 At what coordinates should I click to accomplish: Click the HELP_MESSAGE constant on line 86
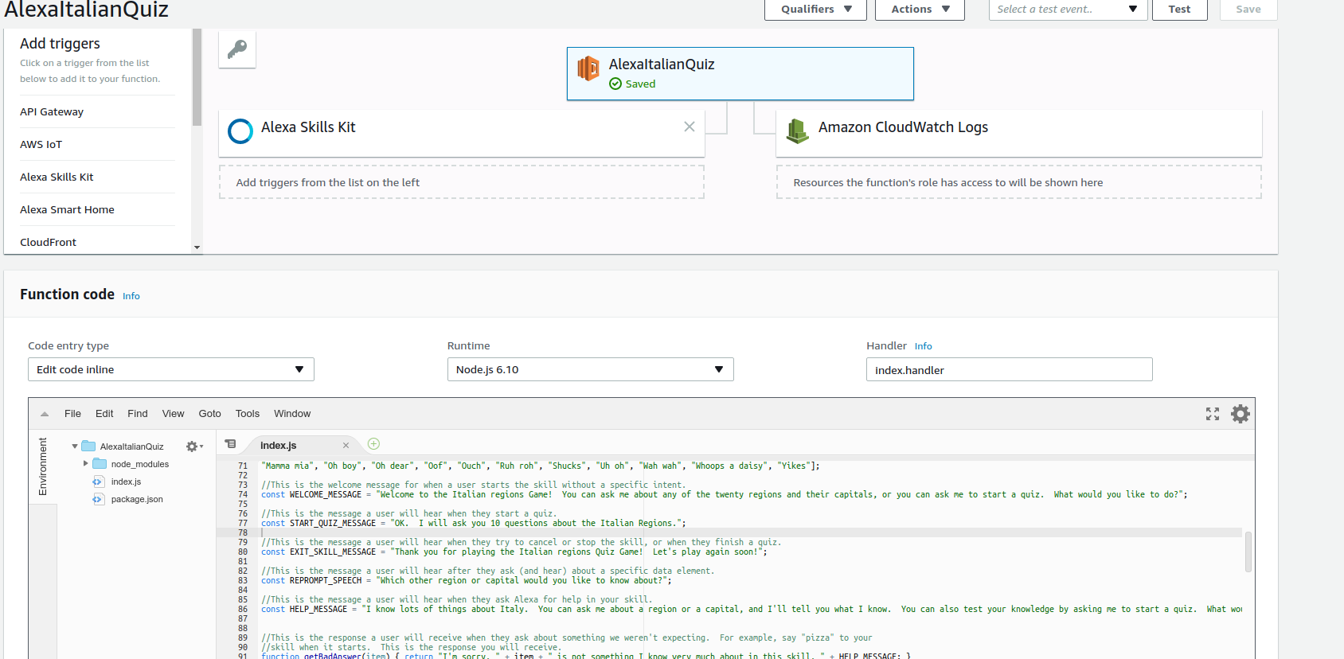point(318,609)
